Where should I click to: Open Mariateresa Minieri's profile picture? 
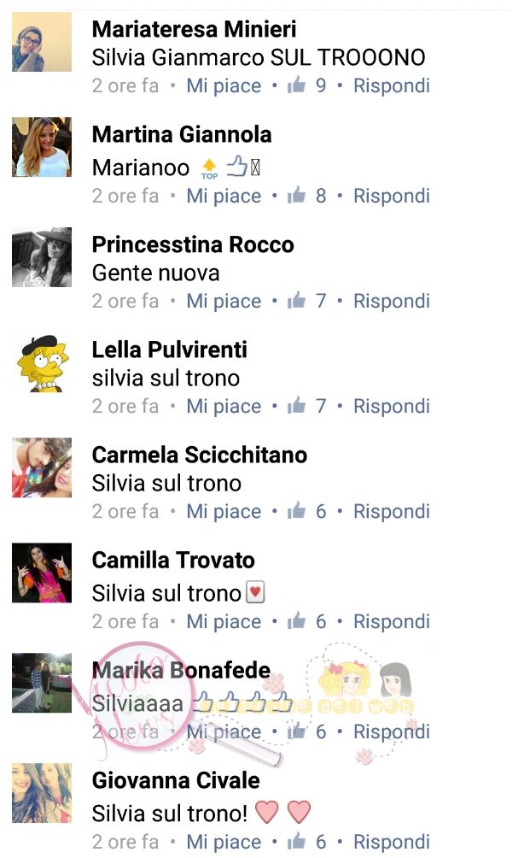pyautogui.click(x=42, y=42)
